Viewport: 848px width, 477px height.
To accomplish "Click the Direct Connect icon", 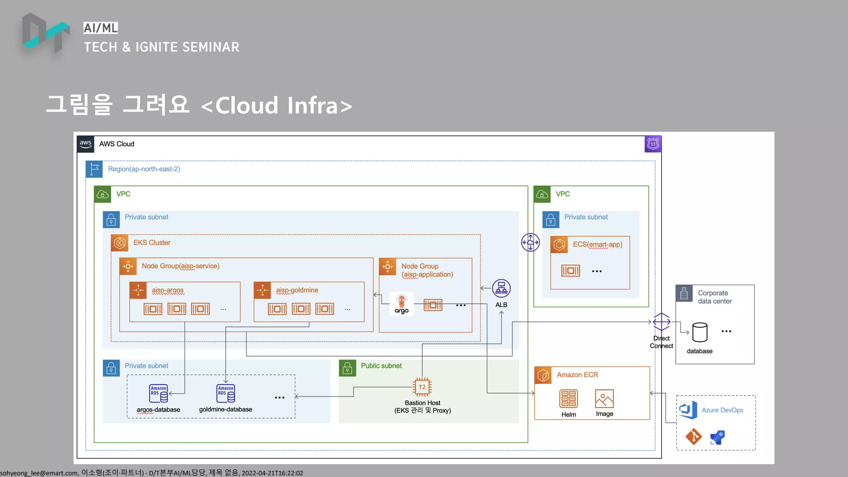I will (661, 322).
